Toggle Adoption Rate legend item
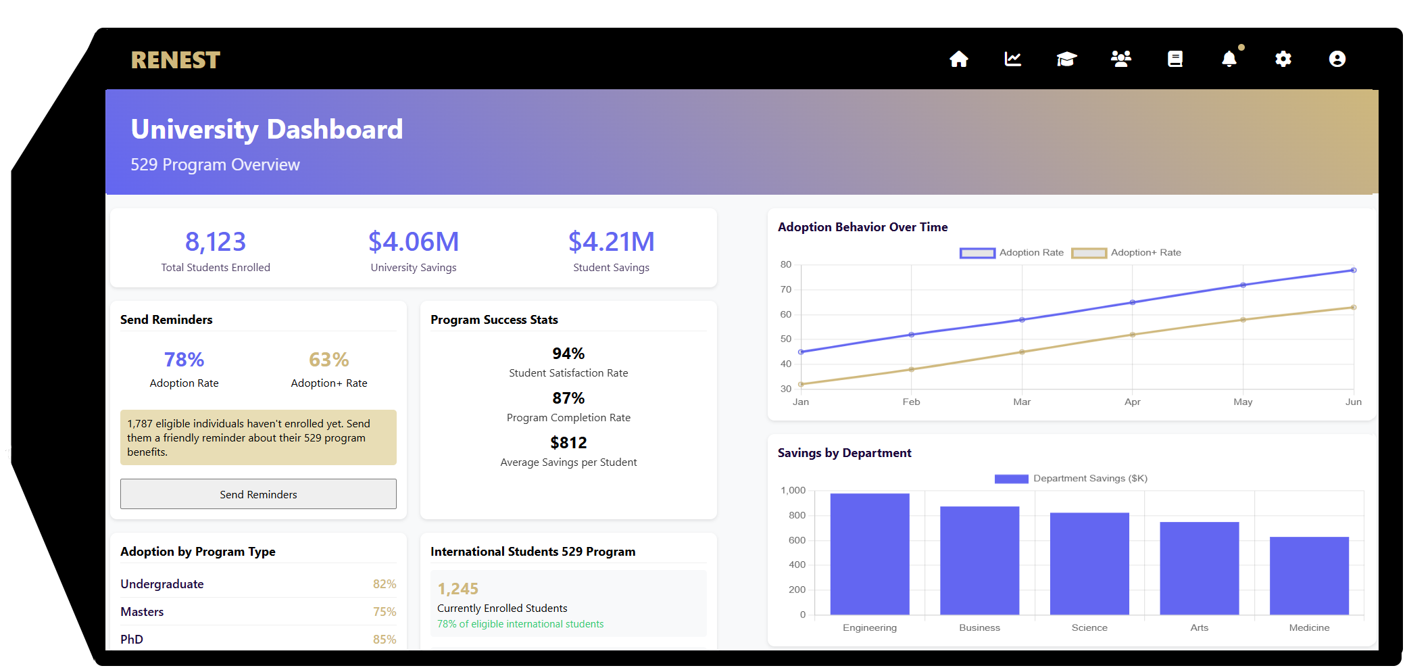This screenshot has height=668, width=1407. (1011, 253)
